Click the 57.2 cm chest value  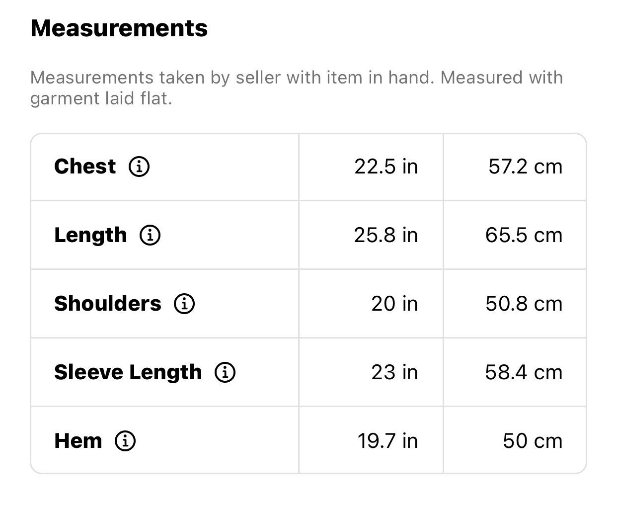coord(526,167)
